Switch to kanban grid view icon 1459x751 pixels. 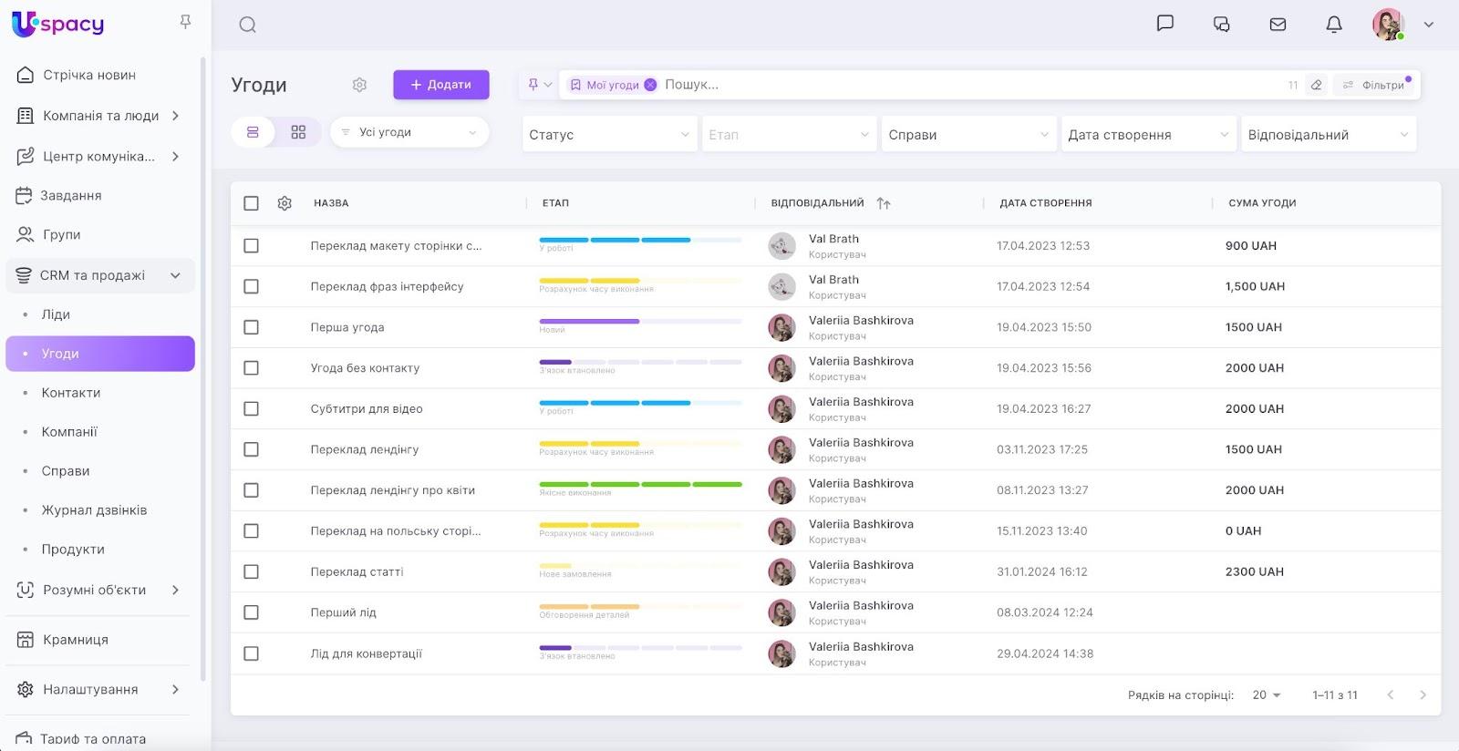pyautogui.click(x=298, y=132)
